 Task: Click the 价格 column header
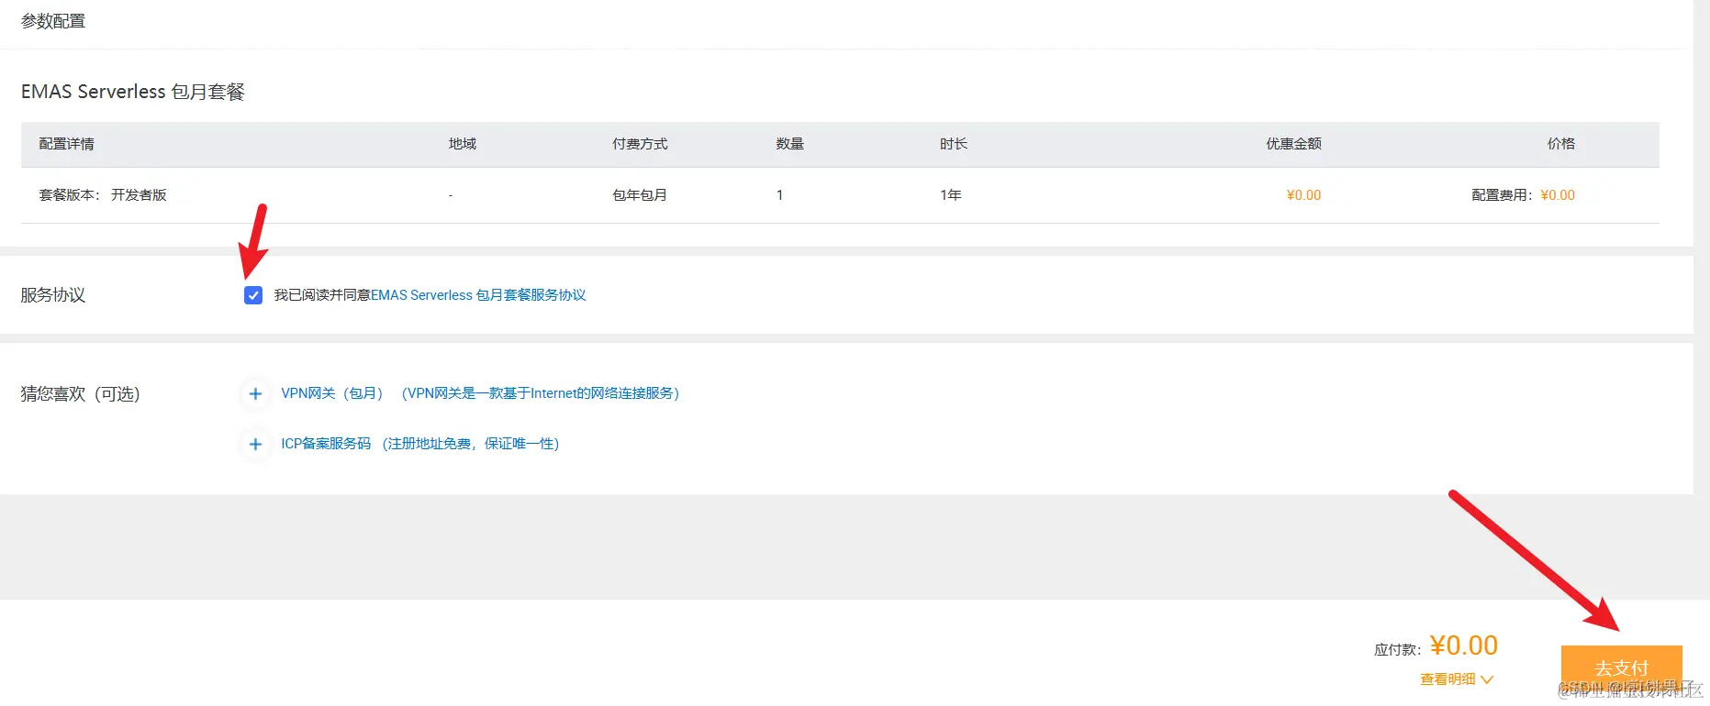[x=1560, y=144]
